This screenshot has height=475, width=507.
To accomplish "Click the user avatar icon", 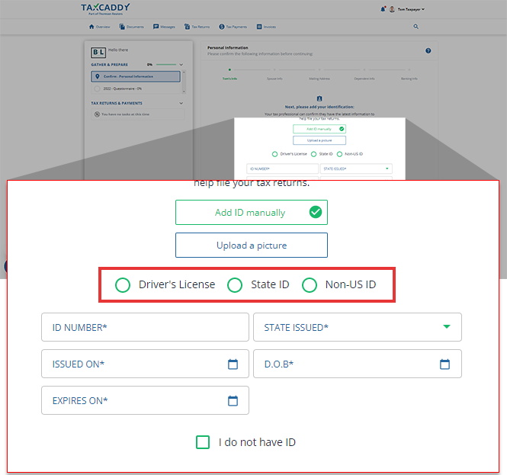I will tap(392, 9).
